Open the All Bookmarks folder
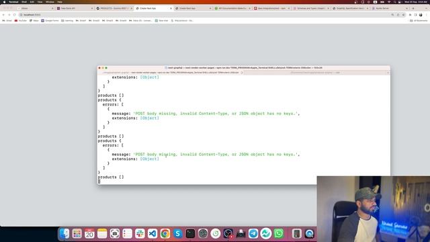 click(419, 21)
